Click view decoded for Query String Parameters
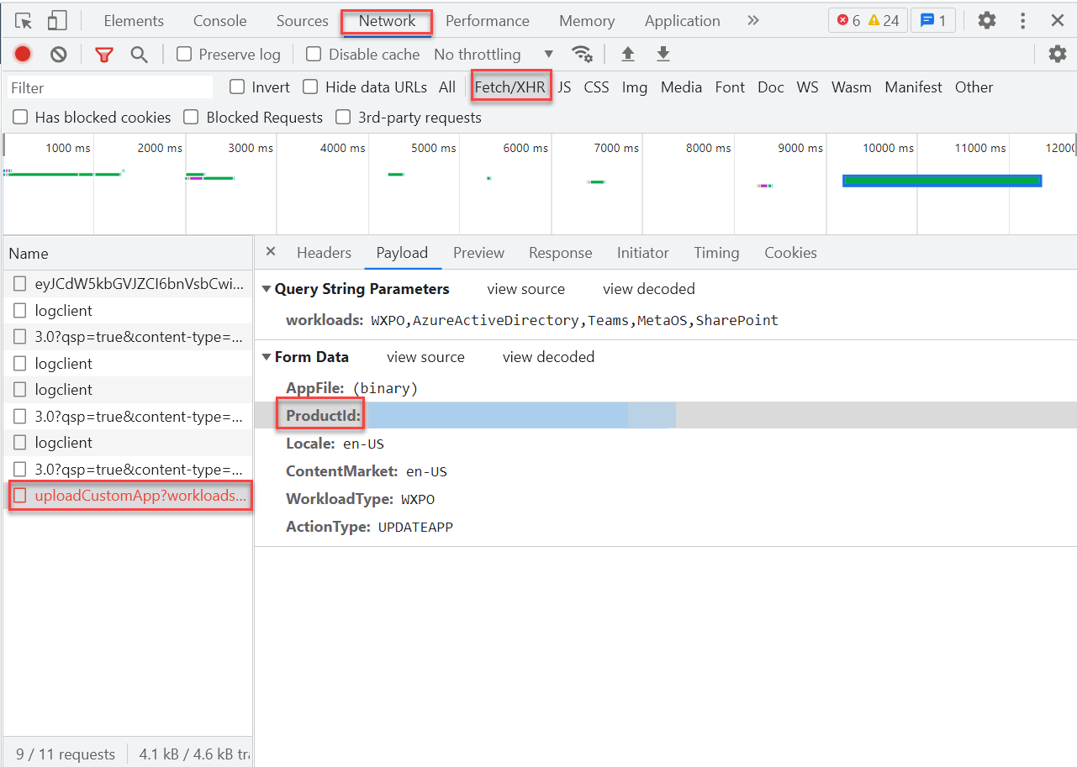This screenshot has width=1077, height=767. (x=648, y=289)
